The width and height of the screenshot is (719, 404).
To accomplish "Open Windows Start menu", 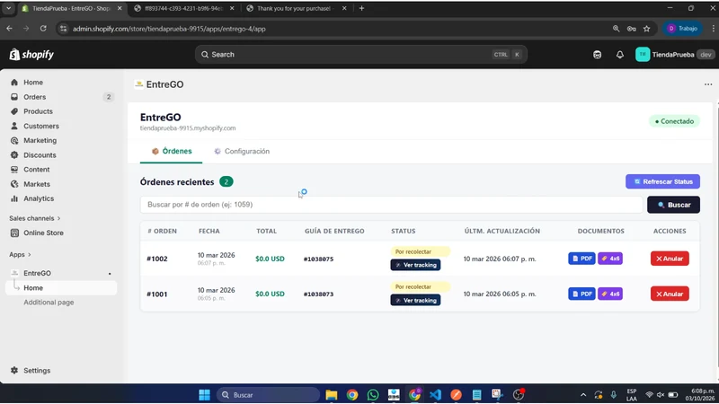I will point(205,395).
